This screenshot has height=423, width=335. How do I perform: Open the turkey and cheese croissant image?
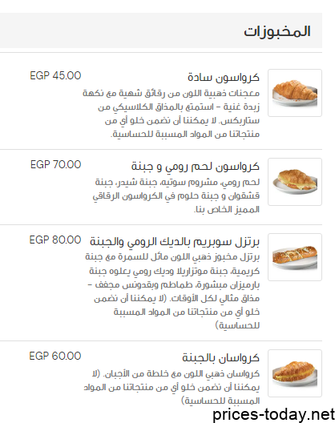295,182
